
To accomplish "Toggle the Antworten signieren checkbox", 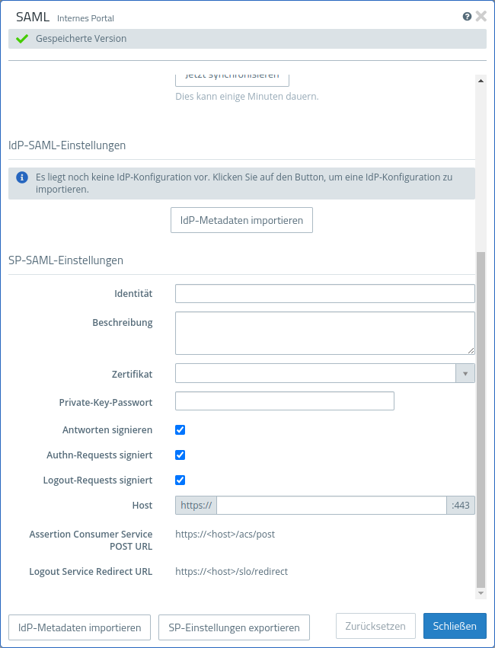I will pos(180,429).
